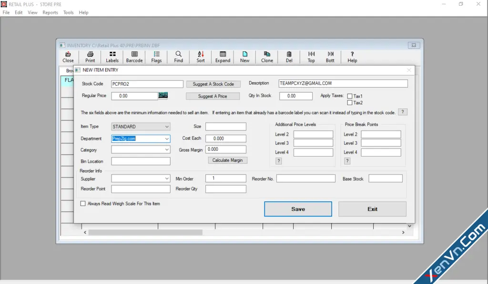Click the Min Order field
The height and width of the screenshot is (284, 488).
225,178
